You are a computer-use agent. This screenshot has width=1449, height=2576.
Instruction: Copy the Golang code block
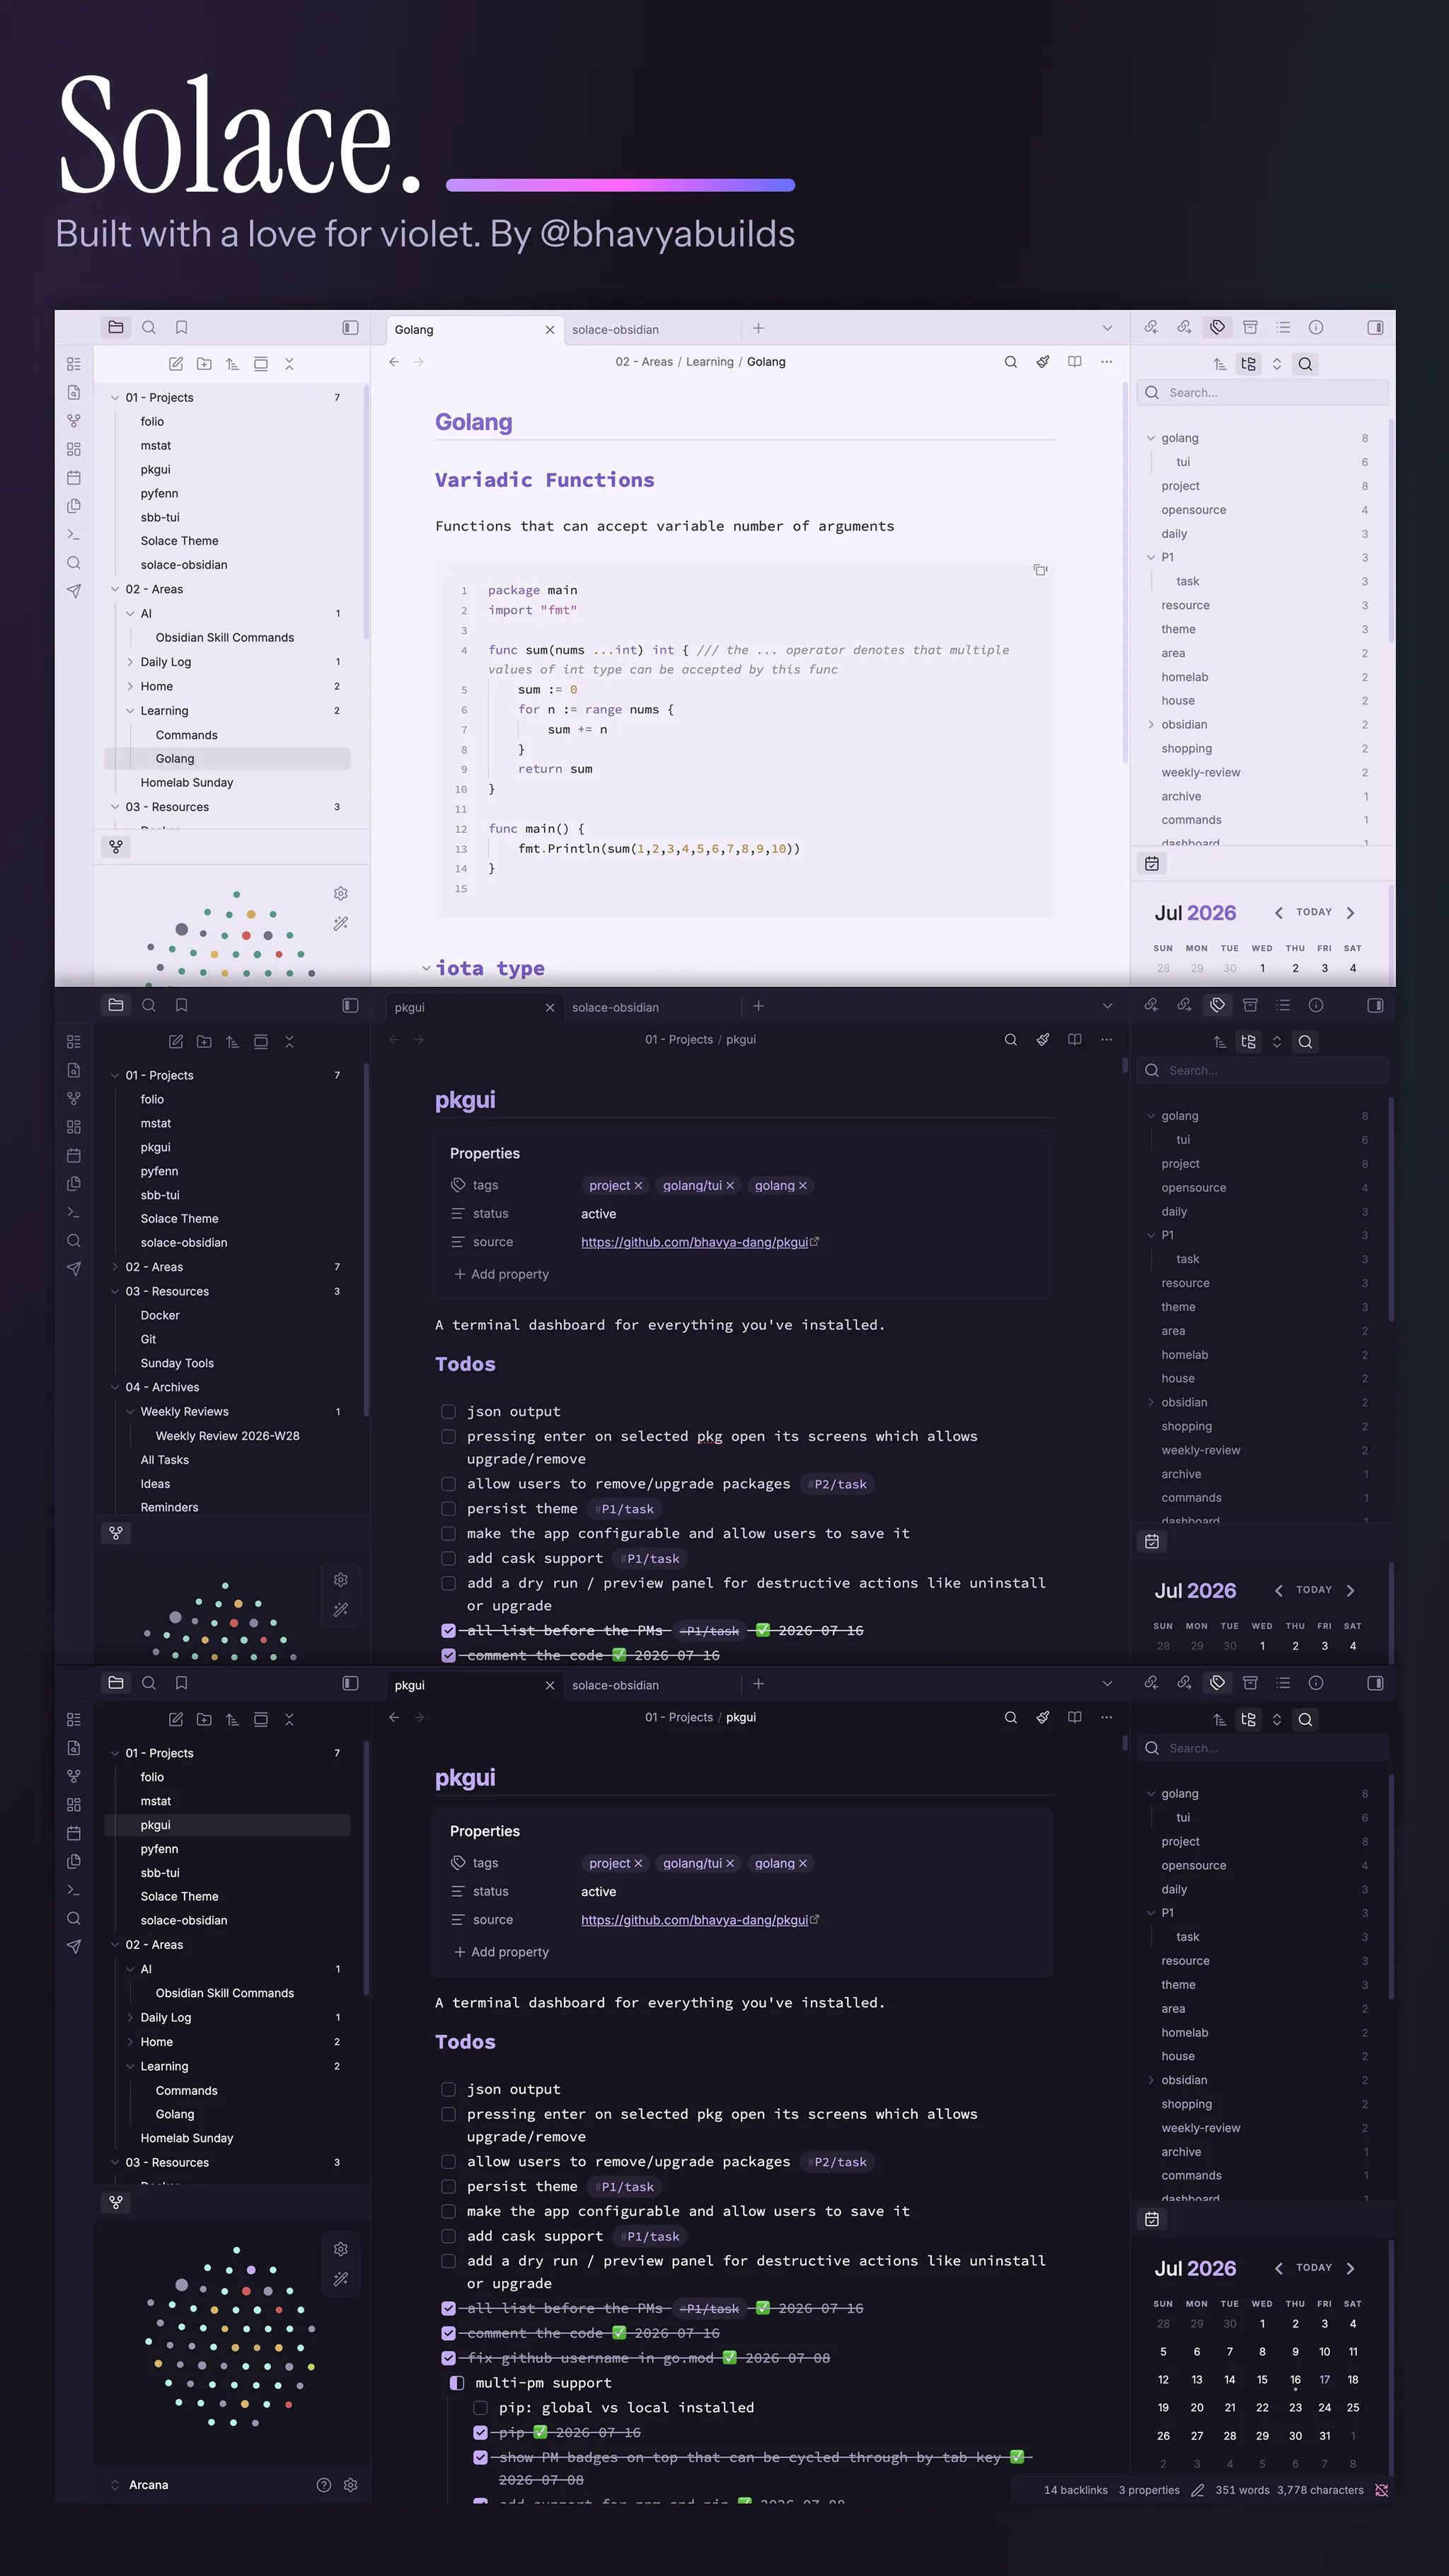(1040, 570)
